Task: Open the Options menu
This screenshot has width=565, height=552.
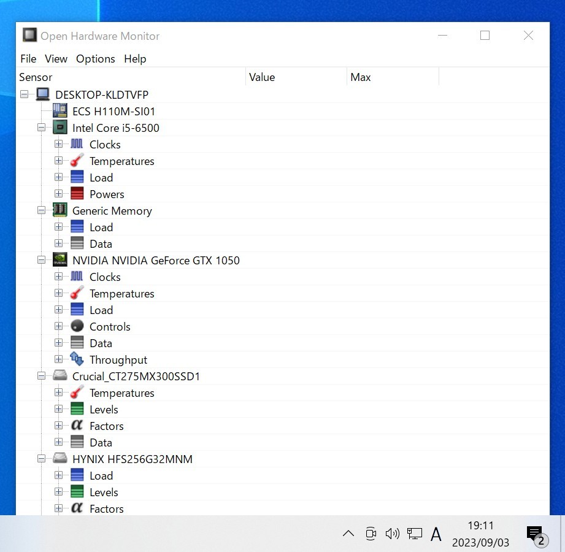Action: click(96, 59)
